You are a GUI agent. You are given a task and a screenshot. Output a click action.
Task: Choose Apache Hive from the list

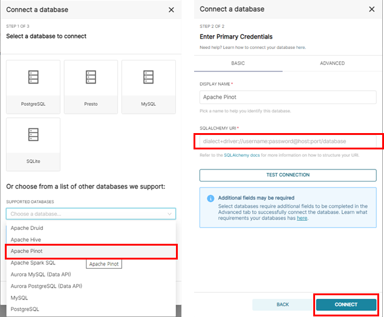point(91,240)
